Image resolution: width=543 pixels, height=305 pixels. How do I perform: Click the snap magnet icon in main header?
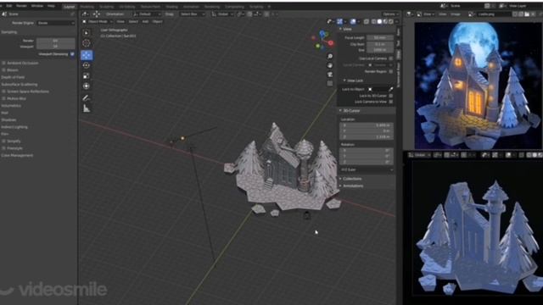pos(249,14)
